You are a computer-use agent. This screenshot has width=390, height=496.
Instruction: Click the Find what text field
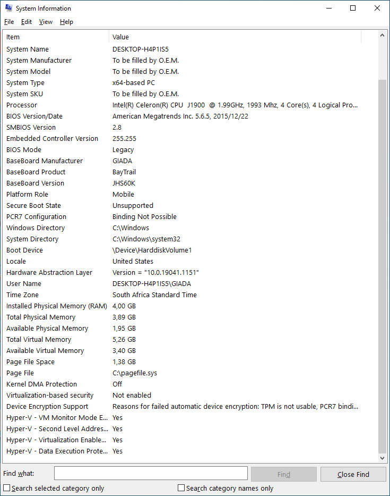[151, 474]
